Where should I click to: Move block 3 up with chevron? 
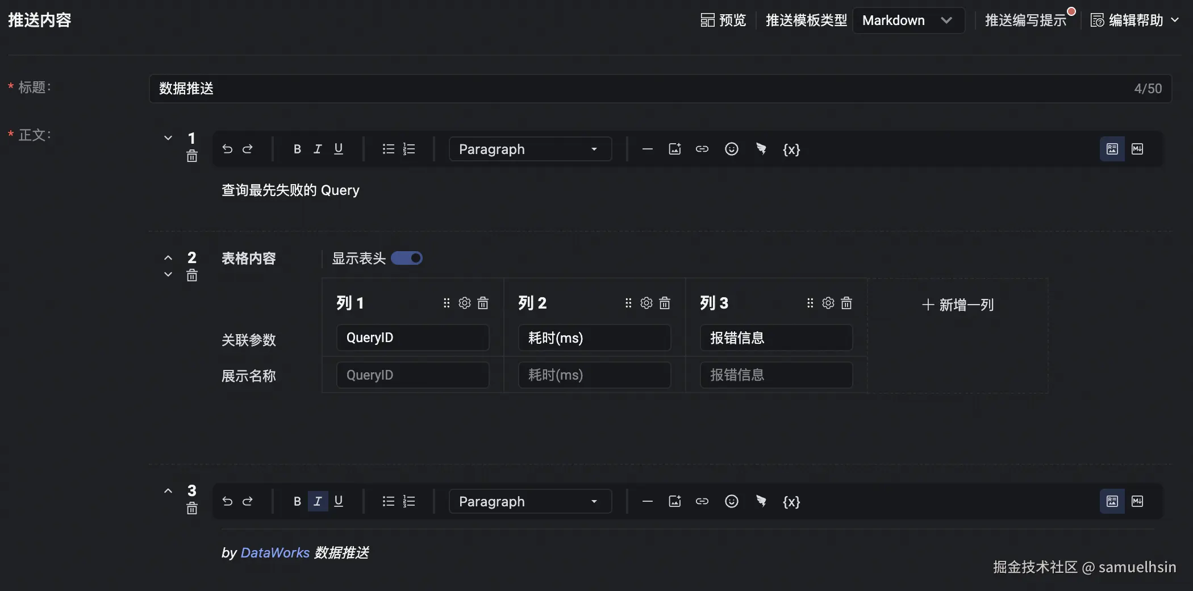(168, 490)
